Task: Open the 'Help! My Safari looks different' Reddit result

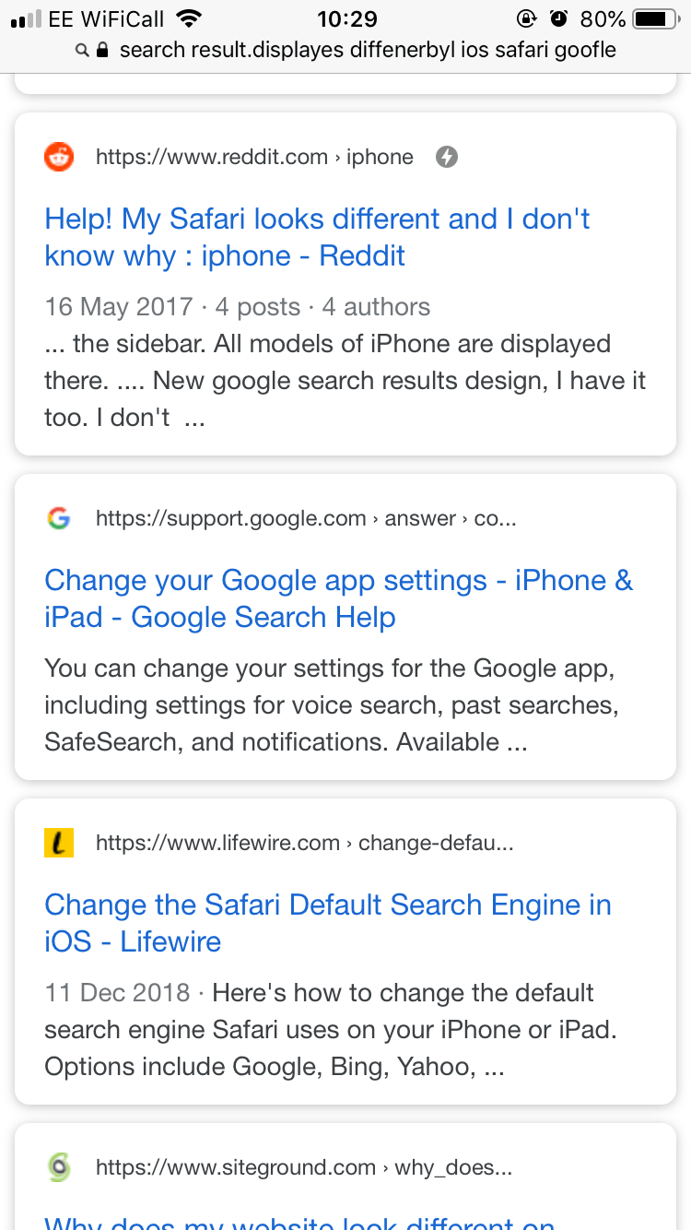Action: tap(317, 237)
